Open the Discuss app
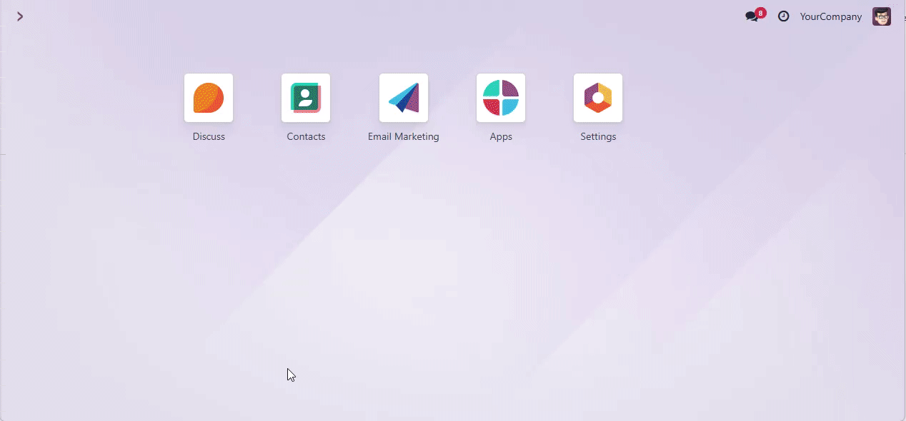Screen dimensions: 906x421 pyautogui.click(x=209, y=98)
